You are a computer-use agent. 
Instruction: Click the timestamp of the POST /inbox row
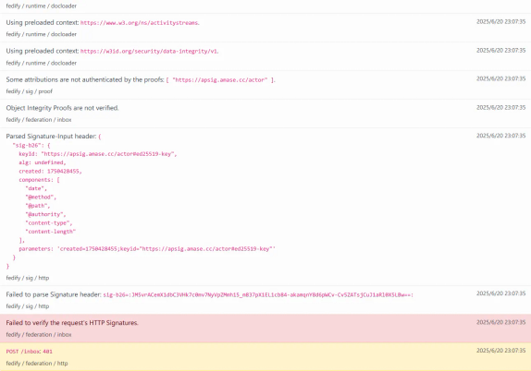click(x=500, y=351)
